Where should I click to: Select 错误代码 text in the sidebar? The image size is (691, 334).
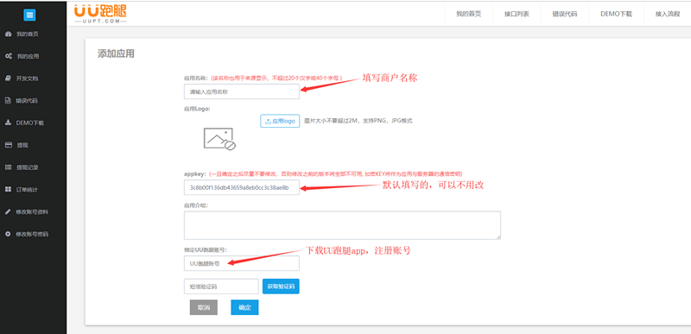point(27,101)
